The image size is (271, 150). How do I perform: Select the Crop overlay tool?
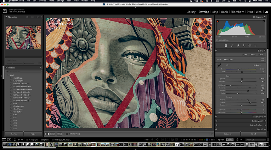[x=232, y=46]
